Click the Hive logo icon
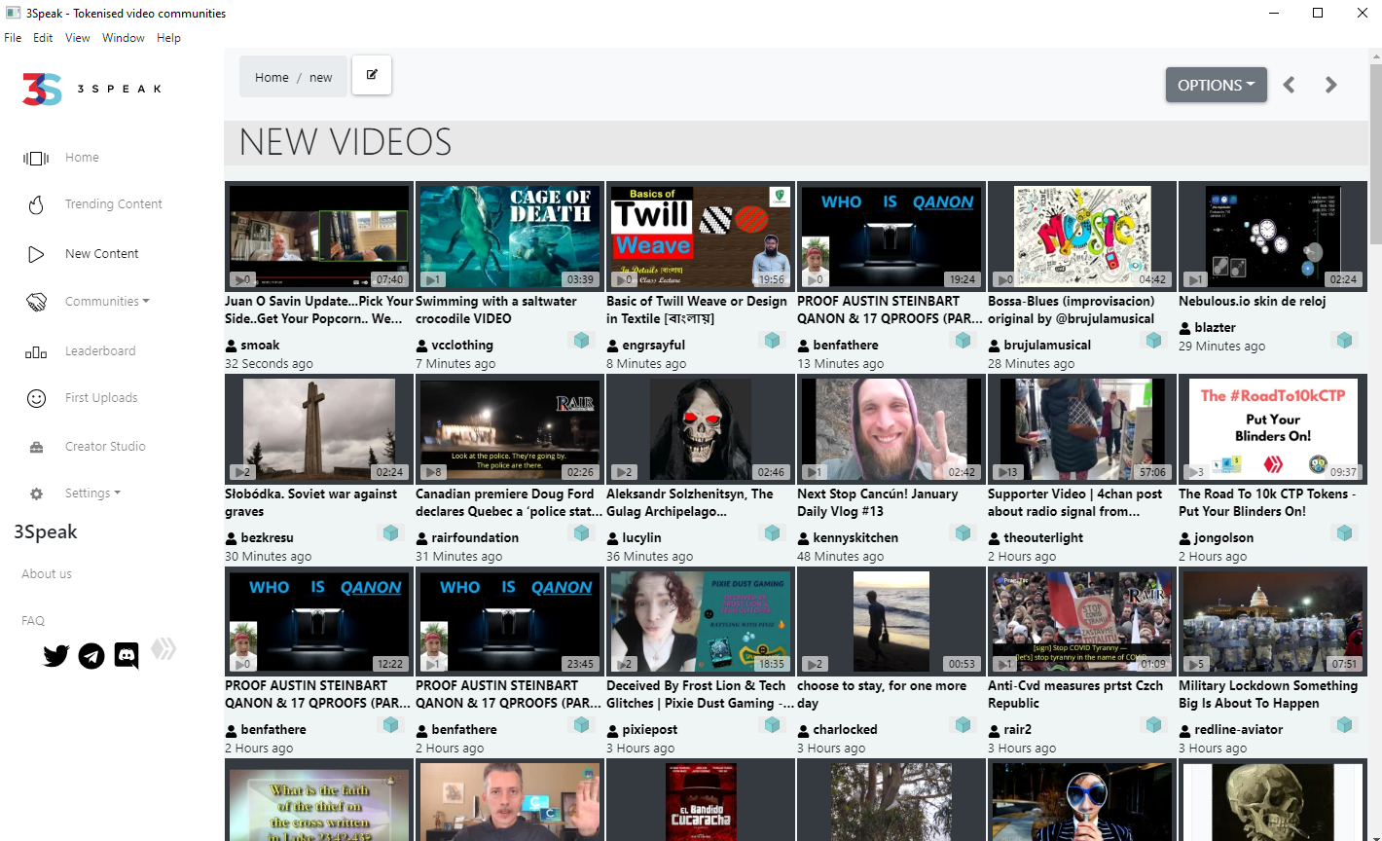Viewport: 1382px width, 841px height. (x=164, y=649)
